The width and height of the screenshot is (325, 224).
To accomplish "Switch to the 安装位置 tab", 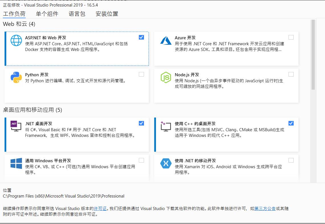I will [x=107, y=14].
